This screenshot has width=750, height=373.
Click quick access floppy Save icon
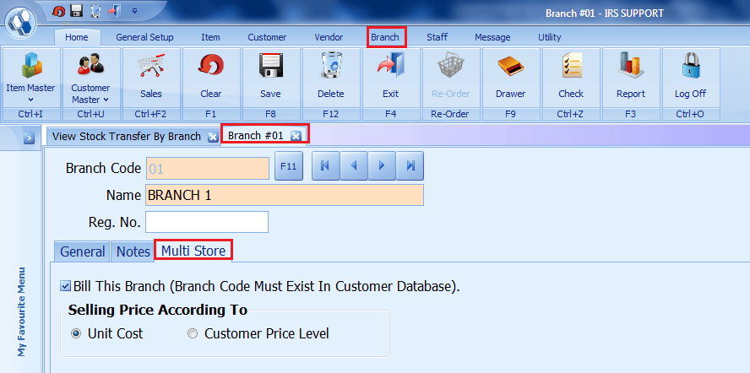coord(77,11)
